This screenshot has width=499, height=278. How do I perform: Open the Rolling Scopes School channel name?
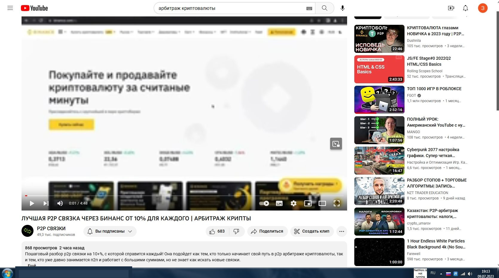pos(425,71)
